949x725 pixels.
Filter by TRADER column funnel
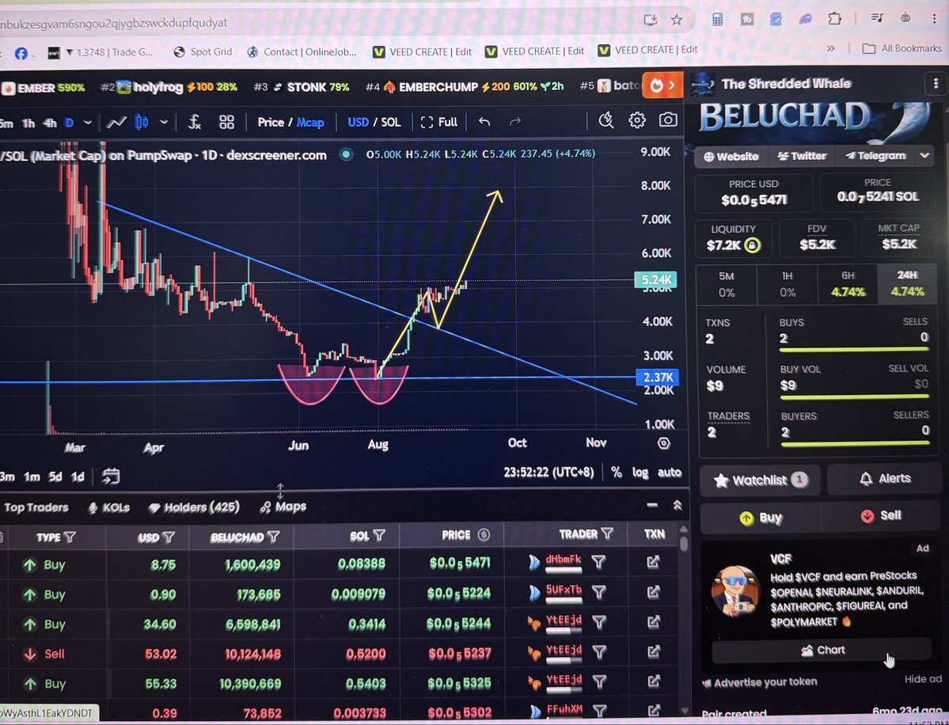[x=607, y=533]
